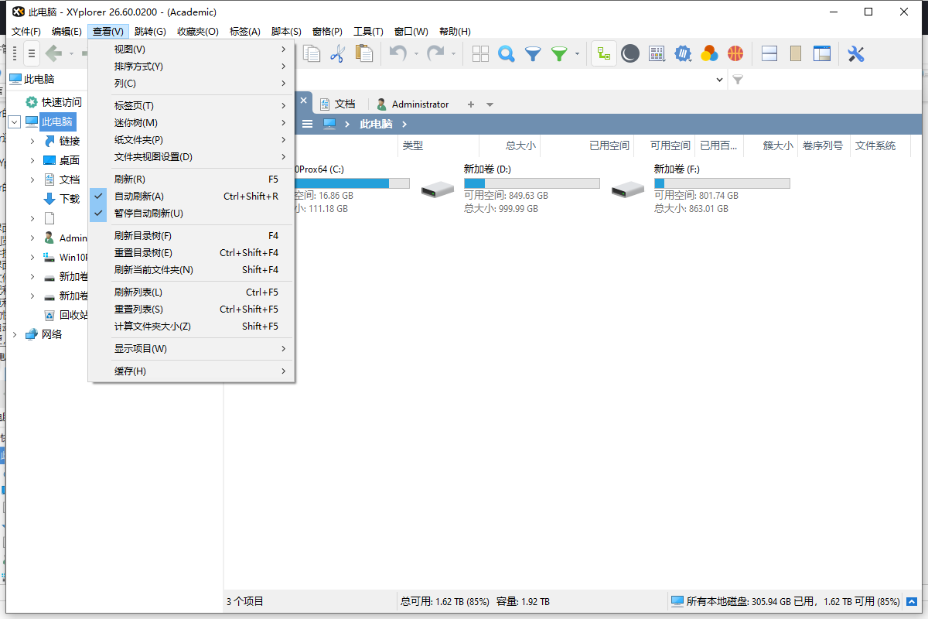Open the 排序方式(Y) submenu
Image resolution: width=928 pixels, height=619 pixels.
(x=192, y=67)
